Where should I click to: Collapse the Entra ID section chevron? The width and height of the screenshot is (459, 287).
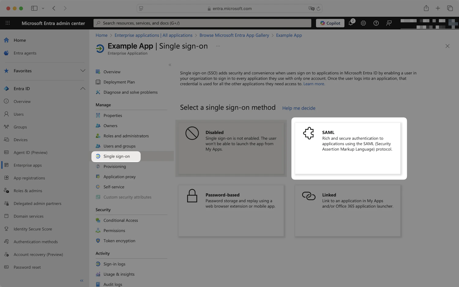point(83,88)
